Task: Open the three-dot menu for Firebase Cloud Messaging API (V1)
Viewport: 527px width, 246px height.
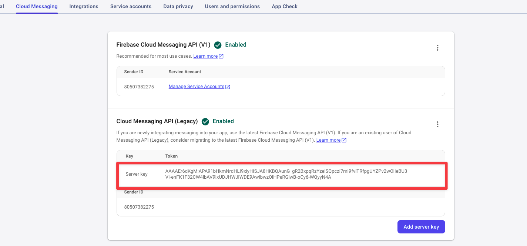Action: [437, 48]
